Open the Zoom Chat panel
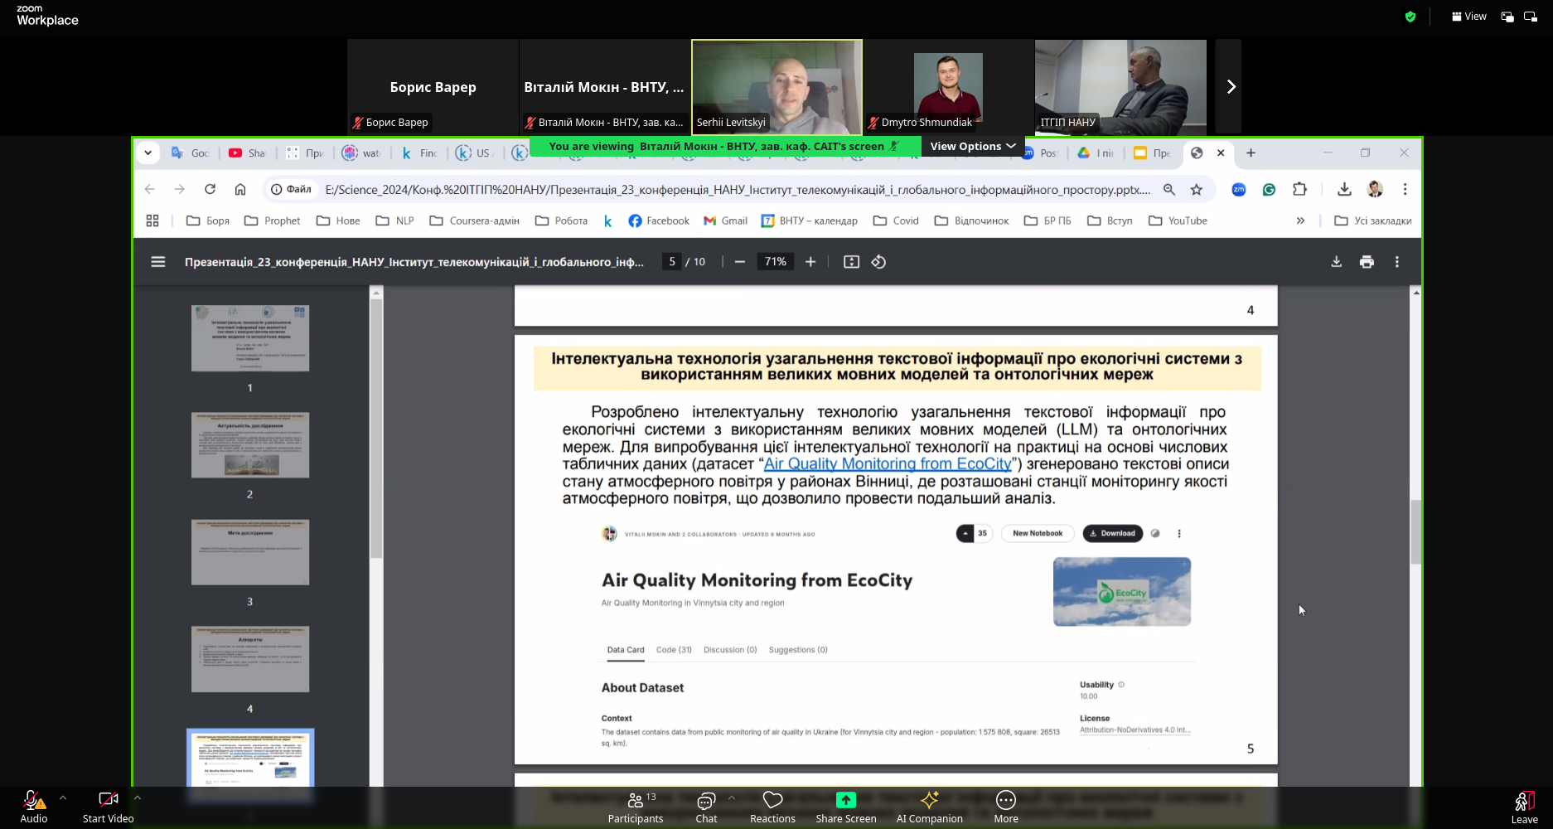 [706, 807]
